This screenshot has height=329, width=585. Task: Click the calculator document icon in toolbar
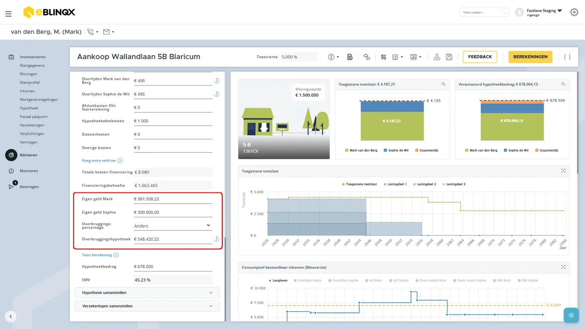(350, 57)
